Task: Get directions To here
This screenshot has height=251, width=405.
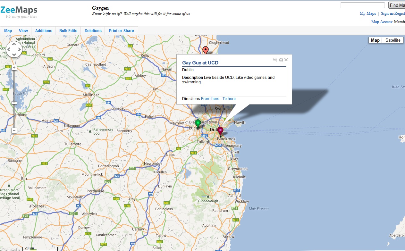Action: 229,99
